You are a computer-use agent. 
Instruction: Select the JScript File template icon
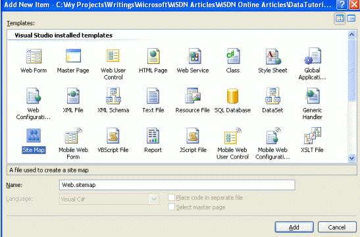coord(193,136)
